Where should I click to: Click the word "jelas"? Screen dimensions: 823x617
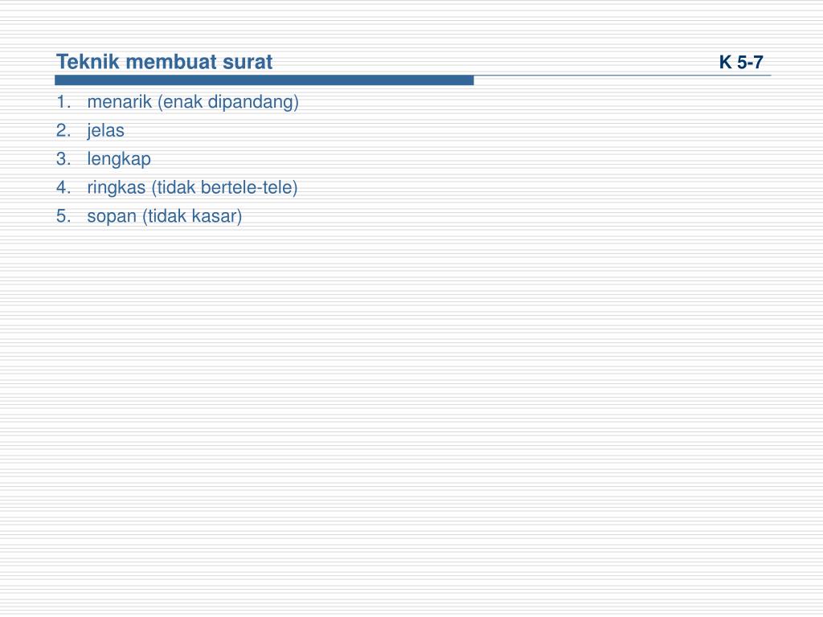pyautogui.click(x=105, y=131)
